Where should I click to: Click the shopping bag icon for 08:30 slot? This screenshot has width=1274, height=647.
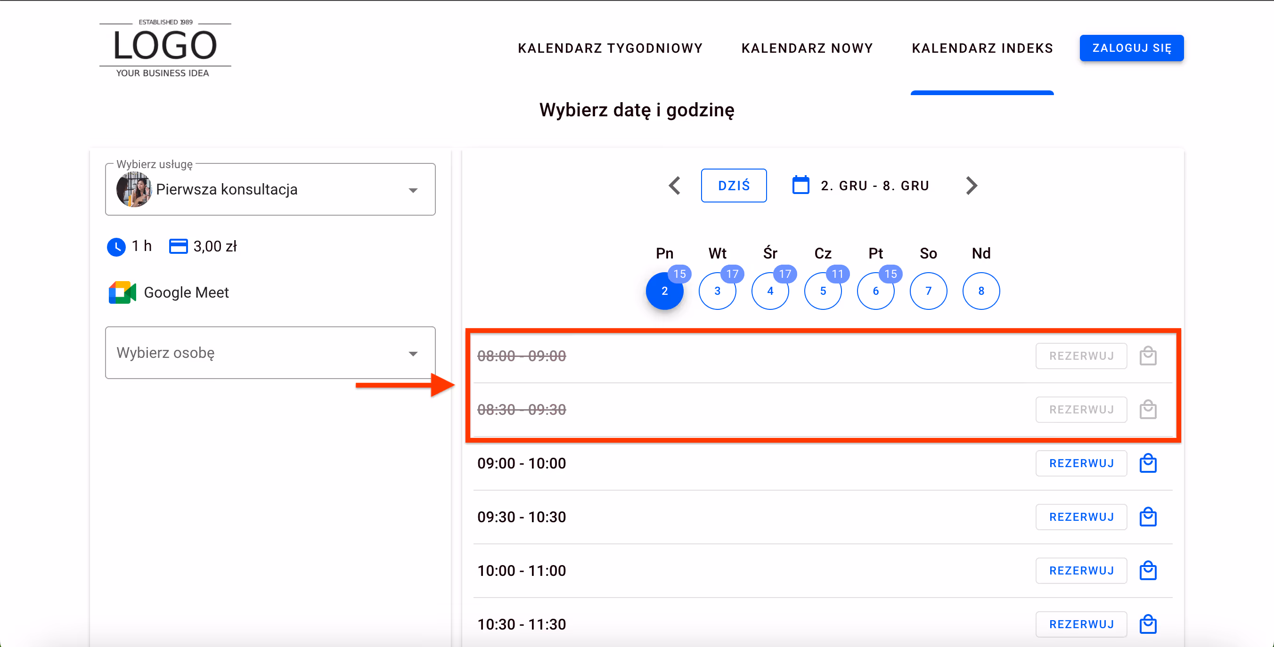[x=1148, y=409]
